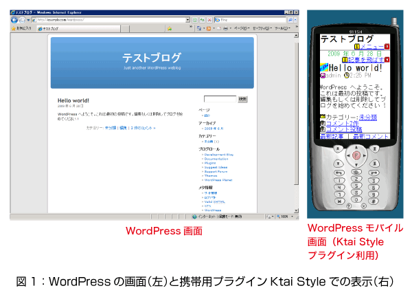This screenshot has height=297, width=412.
Task: Open the ページ(P) menu
Action: [x=241, y=28]
